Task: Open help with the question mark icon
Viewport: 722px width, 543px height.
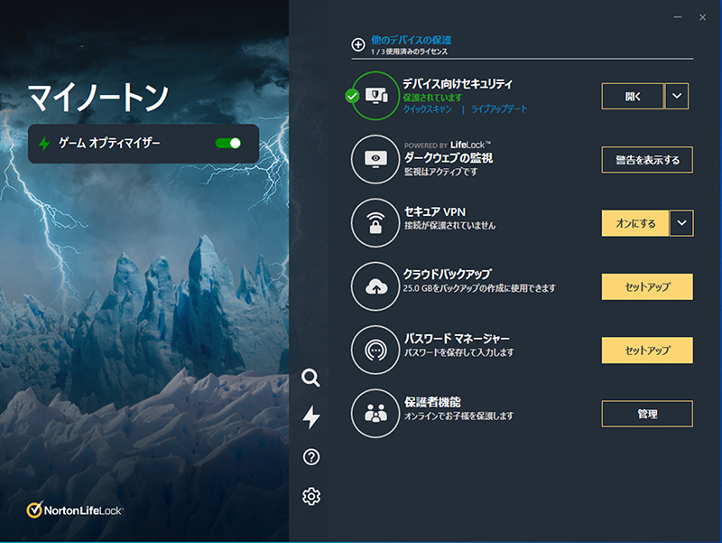Action: pyautogui.click(x=311, y=457)
